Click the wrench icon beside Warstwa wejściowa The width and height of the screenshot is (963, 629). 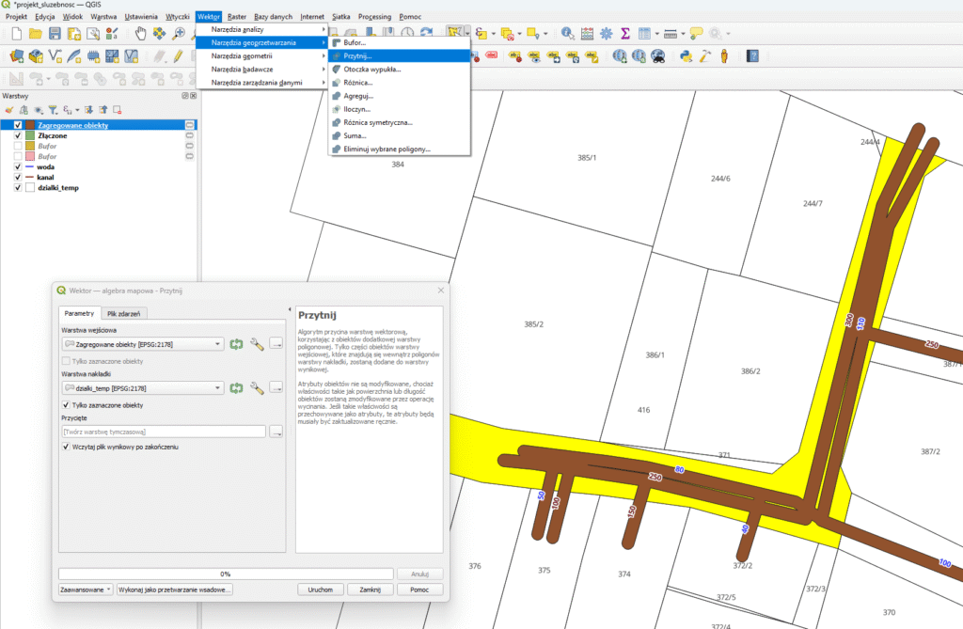point(256,344)
